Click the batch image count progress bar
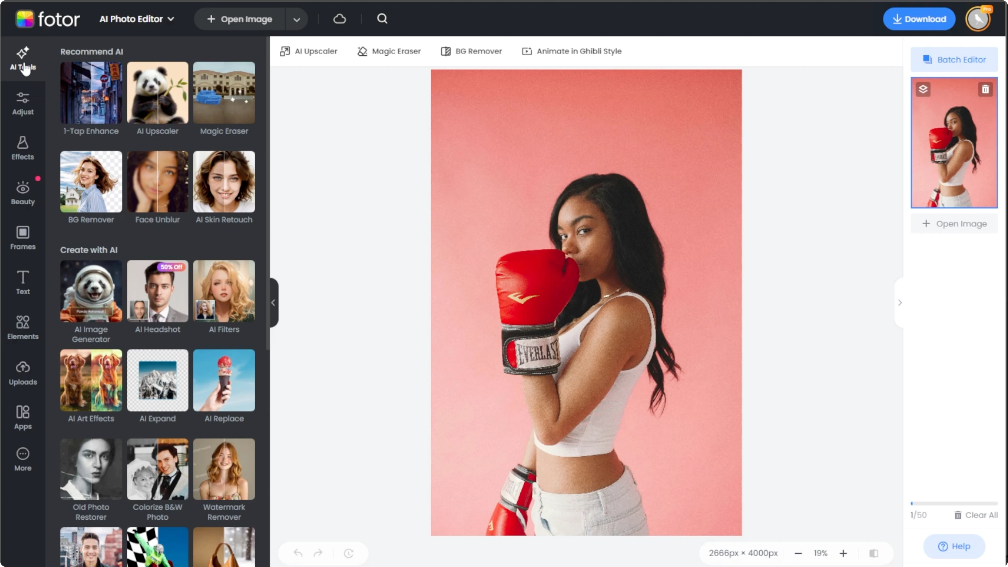This screenshot has height=567, width=1008. (x=954, y=503)
